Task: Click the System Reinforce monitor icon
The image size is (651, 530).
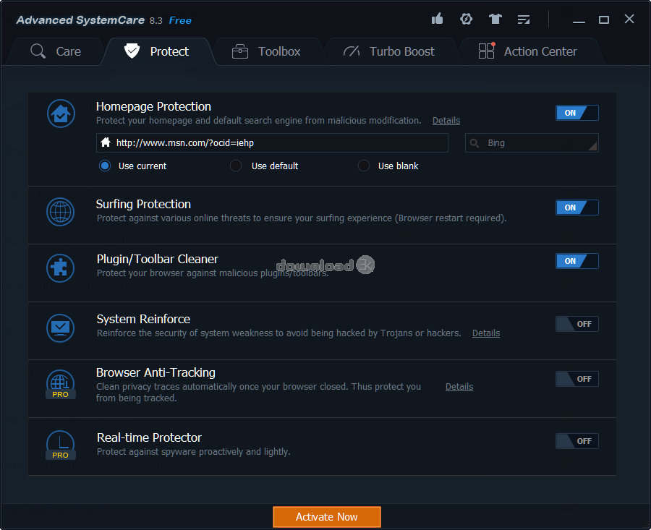Action: [61, 328]
